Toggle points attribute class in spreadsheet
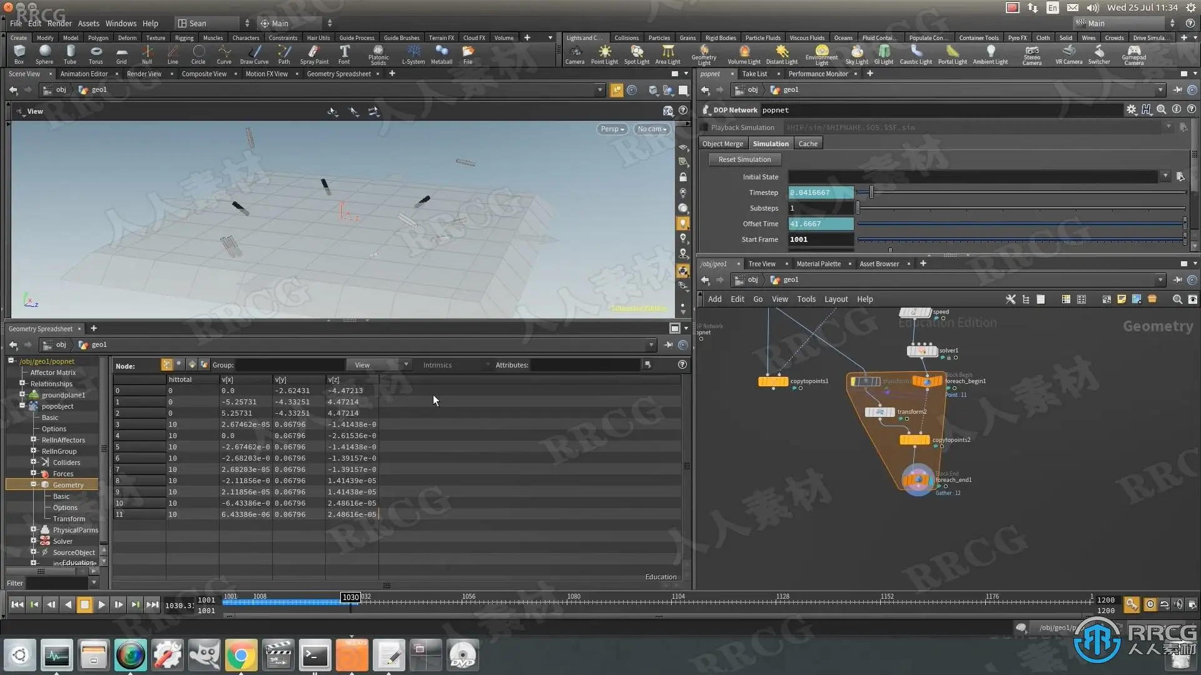This screenshot has height=675, width=1201. click(x=166, y=364)
